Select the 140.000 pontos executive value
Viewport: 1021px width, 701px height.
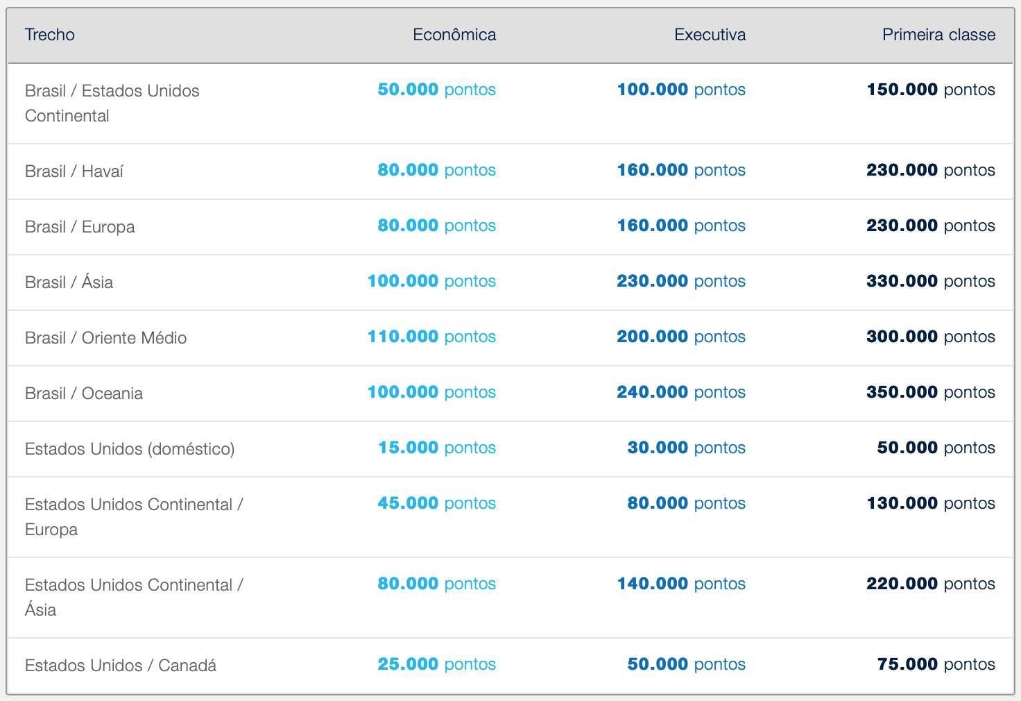[680, 584]
